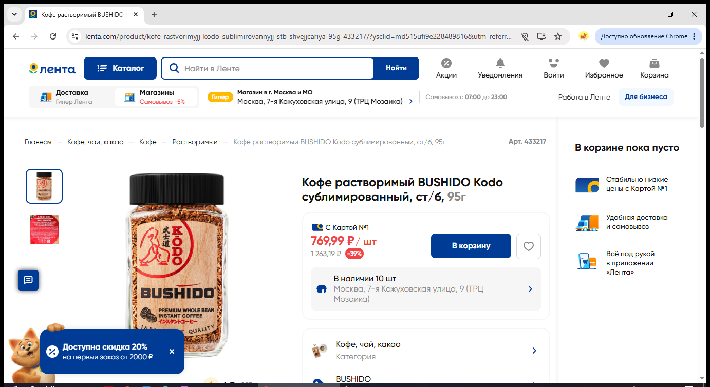Click the article number Арт. 433217
710x387 pixels.
tap(527, 141)
